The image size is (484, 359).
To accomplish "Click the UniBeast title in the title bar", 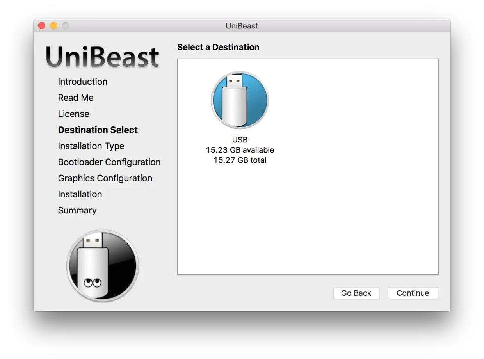I will [x=242, y=26].
